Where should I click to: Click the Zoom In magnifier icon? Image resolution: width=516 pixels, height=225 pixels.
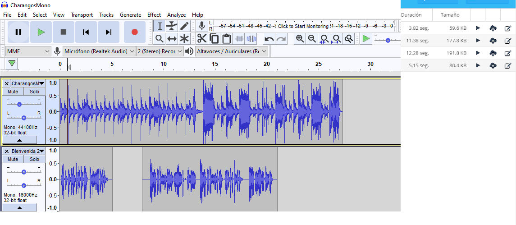(300, 39)
